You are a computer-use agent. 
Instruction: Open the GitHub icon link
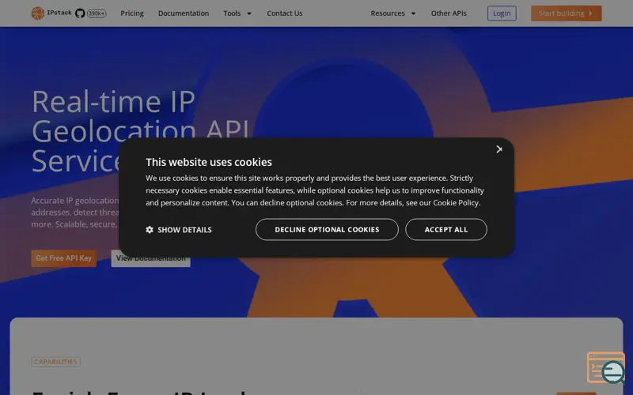click(x=80, y=13)
